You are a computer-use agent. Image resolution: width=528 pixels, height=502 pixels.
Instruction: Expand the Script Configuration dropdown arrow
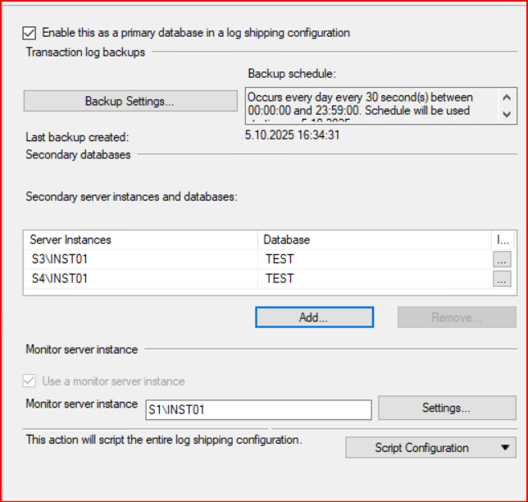503,448
